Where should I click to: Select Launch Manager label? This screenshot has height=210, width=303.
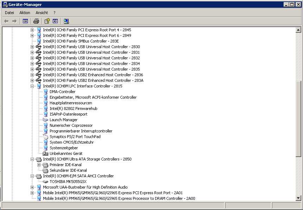[64, 120]
